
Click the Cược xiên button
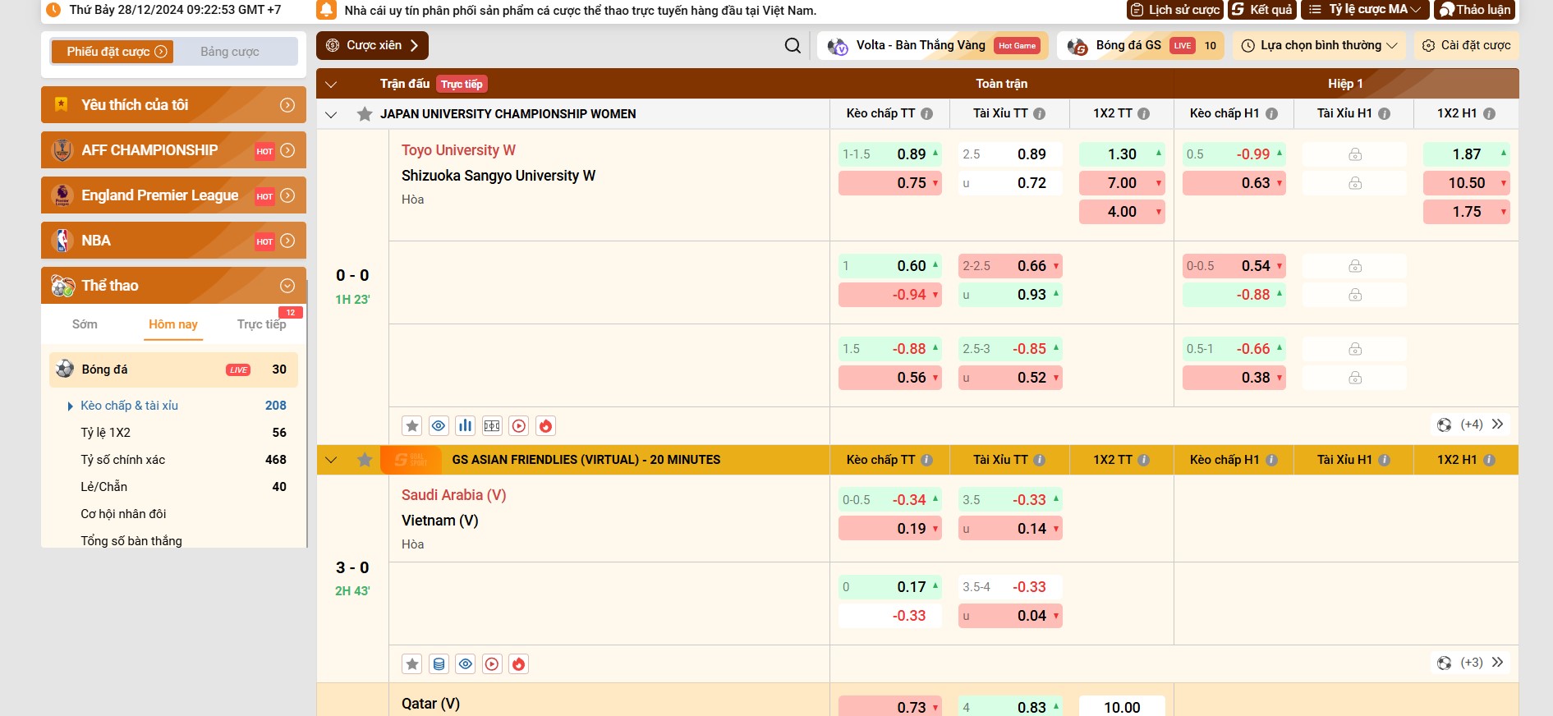tap(373, 46)
